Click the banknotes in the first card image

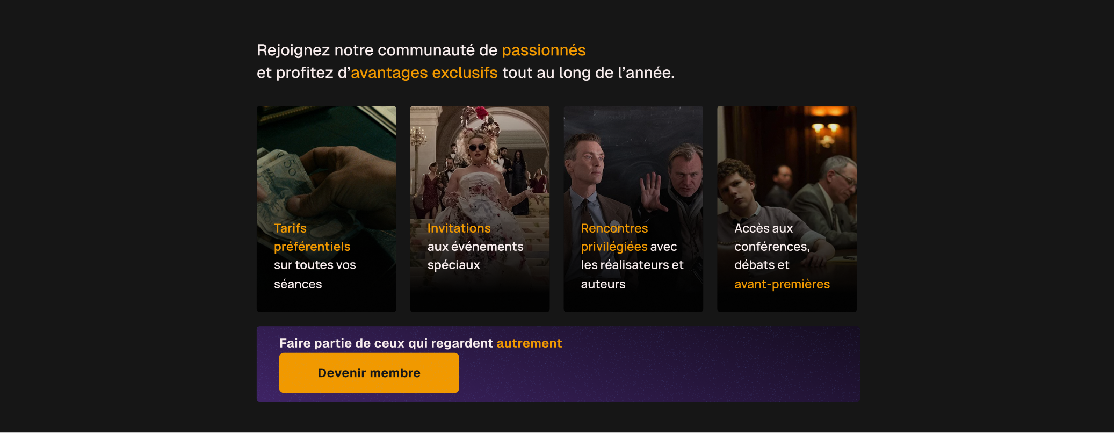(x=282, y=185)
